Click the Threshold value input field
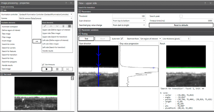 point(129,16)
